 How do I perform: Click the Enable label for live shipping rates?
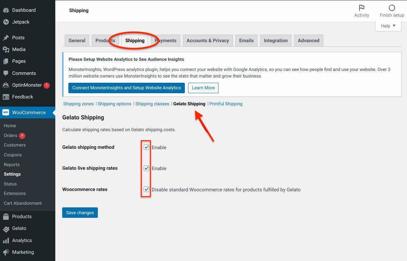pyautogui.click(x=159, y=168)
